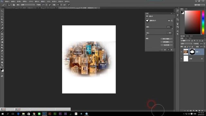The width and height of the screenshot is (206, 116).
Task: Load selection from mask in Properties panel
Action: pyautogui.click(x=162, y=50)
